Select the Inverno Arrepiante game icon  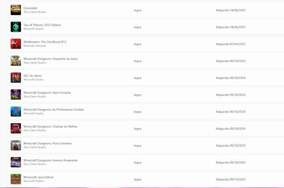16,162
